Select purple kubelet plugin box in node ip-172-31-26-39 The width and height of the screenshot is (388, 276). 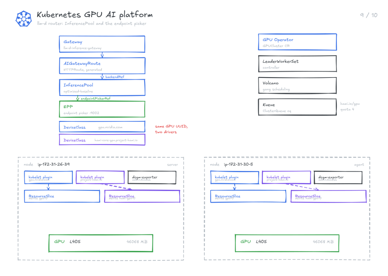coord(100,177)
